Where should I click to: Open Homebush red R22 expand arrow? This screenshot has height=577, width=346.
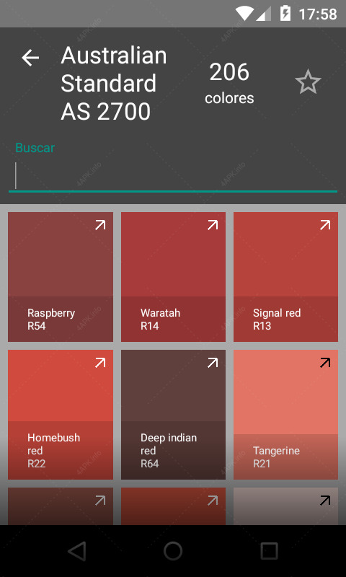(100, 363)
